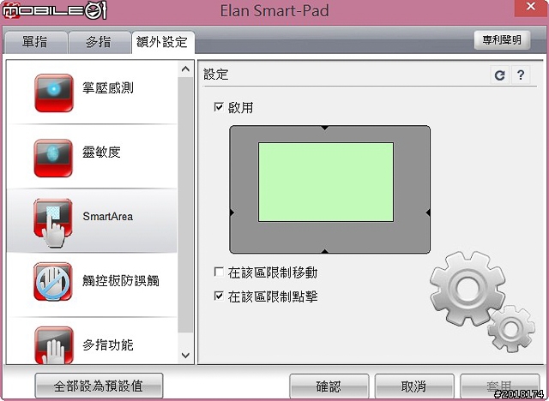
Task: Confirm with the 確認 button
Action: point(329,386)
